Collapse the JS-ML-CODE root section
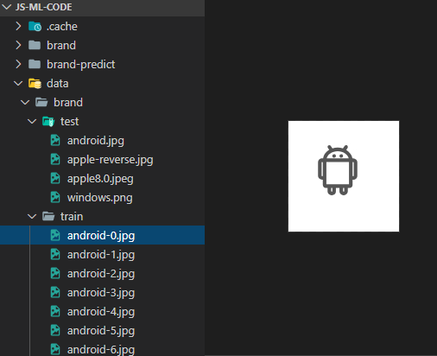The height and width of the screenshot is (356, 437). tap(7, 7)
